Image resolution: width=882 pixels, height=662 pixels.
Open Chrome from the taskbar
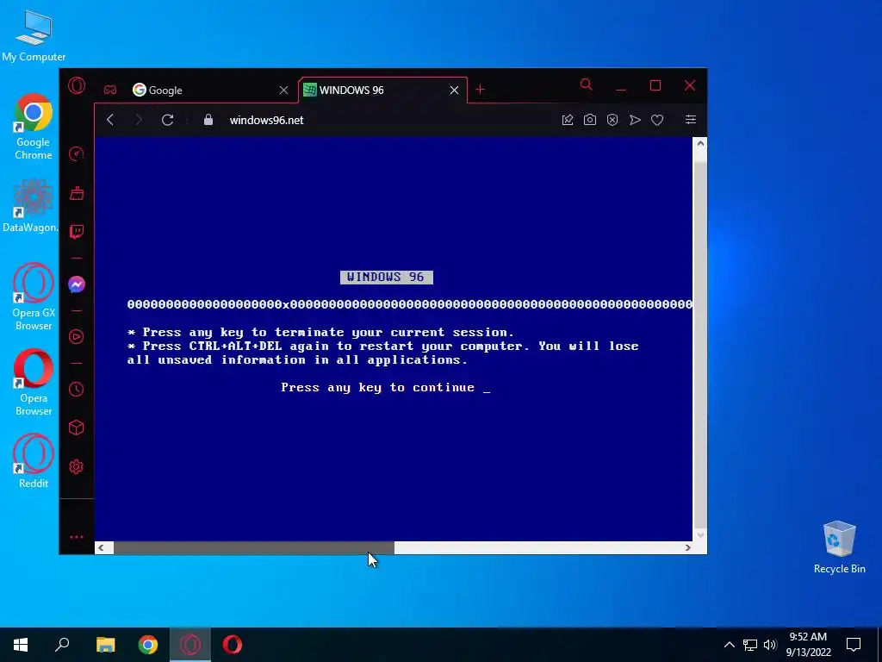coord(148,645)
